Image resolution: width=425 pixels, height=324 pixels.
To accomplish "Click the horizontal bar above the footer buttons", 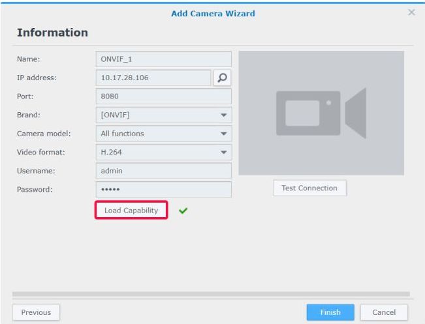I will (211, 295).
